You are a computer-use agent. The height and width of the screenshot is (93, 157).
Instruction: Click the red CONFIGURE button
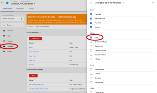click(36, 39)
